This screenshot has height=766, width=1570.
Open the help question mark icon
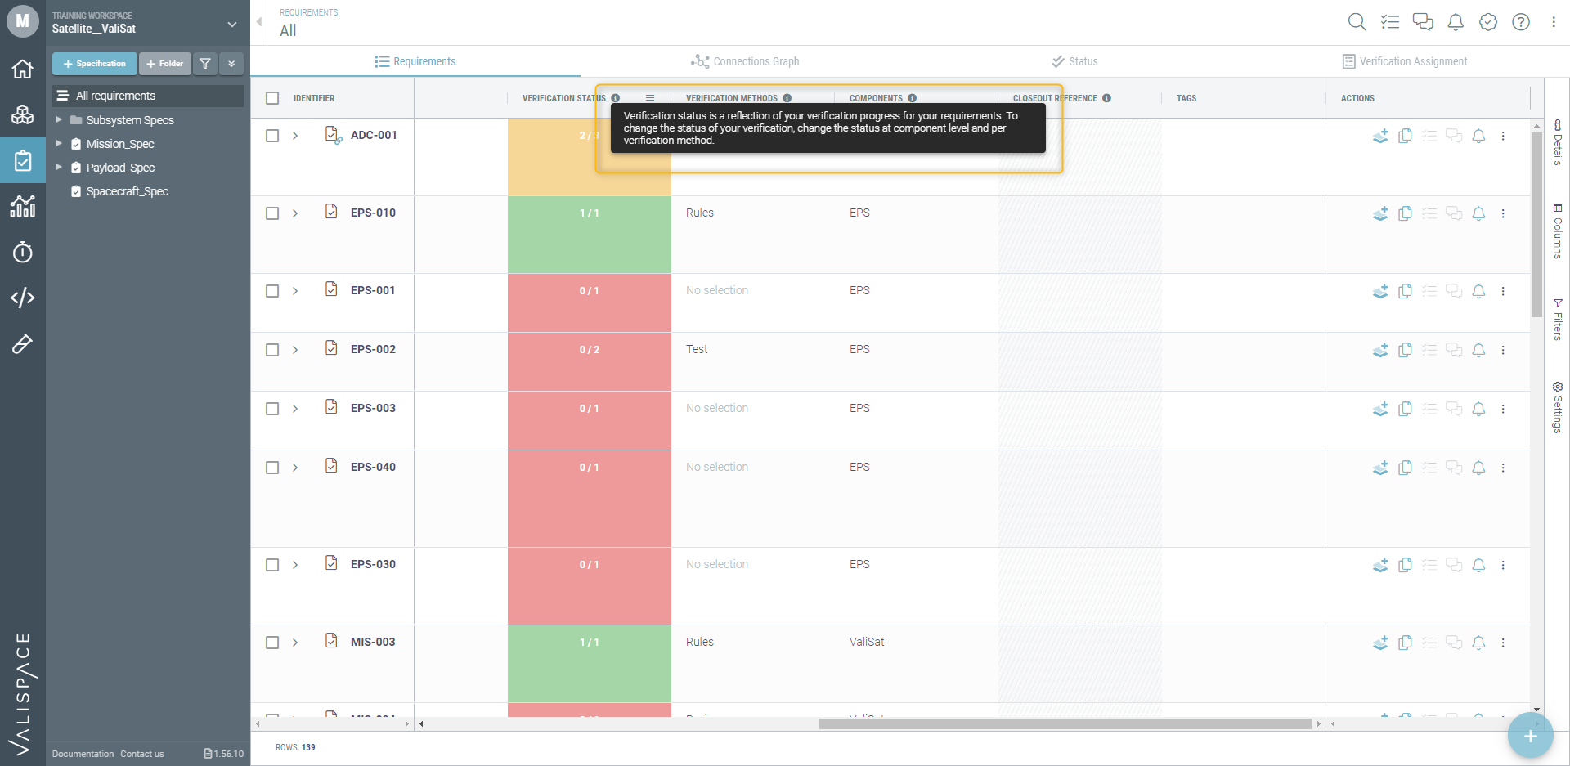(1521, 22)
